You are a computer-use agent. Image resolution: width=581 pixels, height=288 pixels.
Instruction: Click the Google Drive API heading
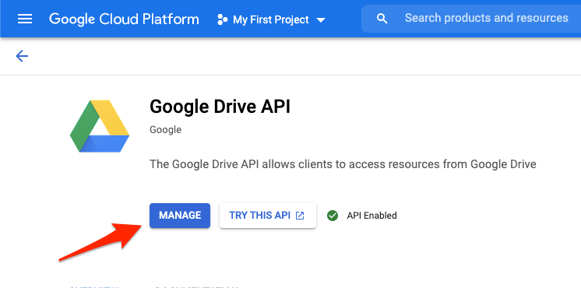pyautogui.click(x=220, y=107)
